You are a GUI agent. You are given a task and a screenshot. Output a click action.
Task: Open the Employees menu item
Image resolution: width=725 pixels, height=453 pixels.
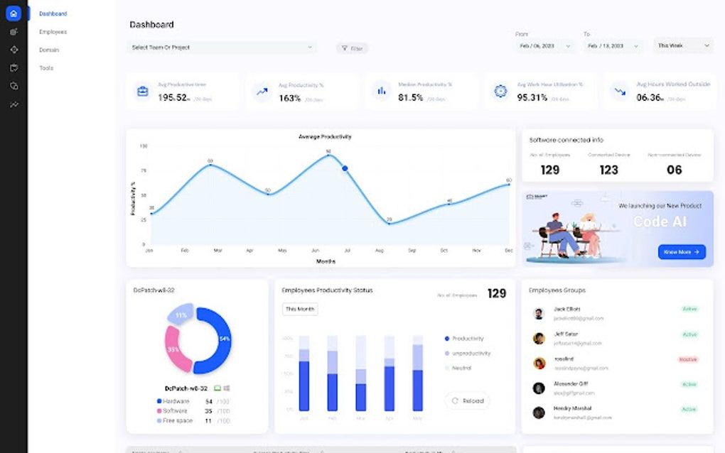tap(53, 32)
